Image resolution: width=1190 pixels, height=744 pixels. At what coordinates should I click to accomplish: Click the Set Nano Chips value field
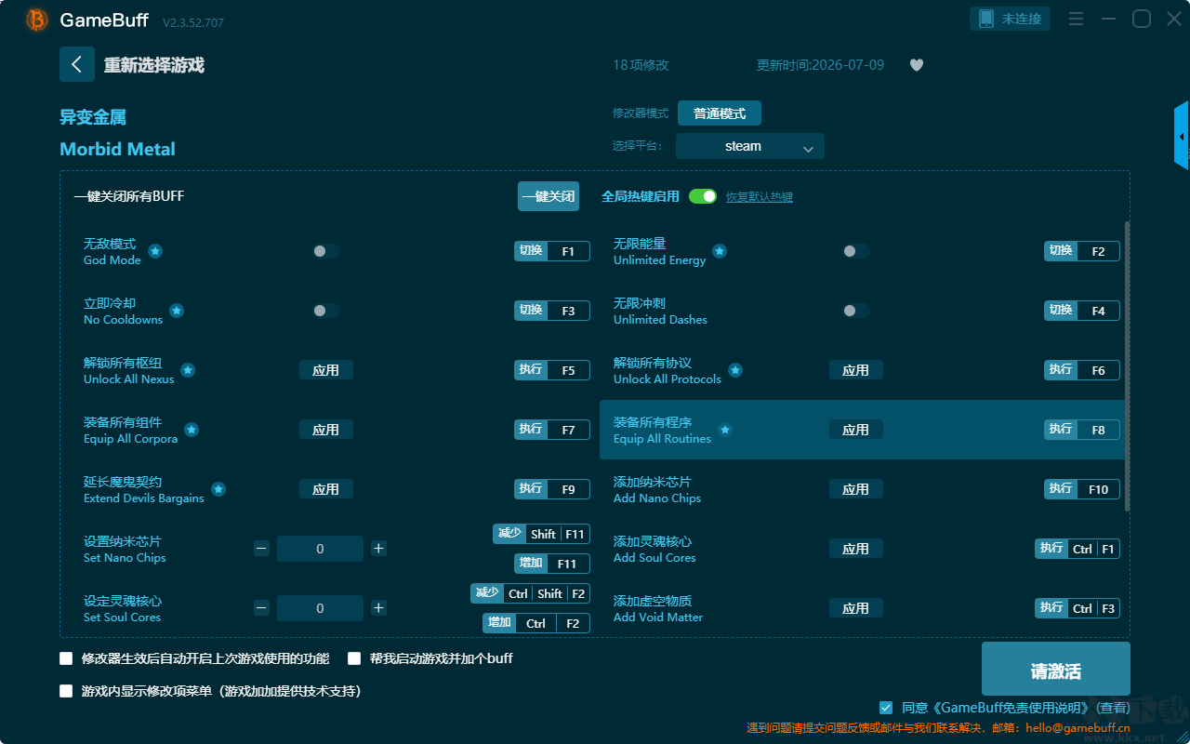(x=320, y=549)
